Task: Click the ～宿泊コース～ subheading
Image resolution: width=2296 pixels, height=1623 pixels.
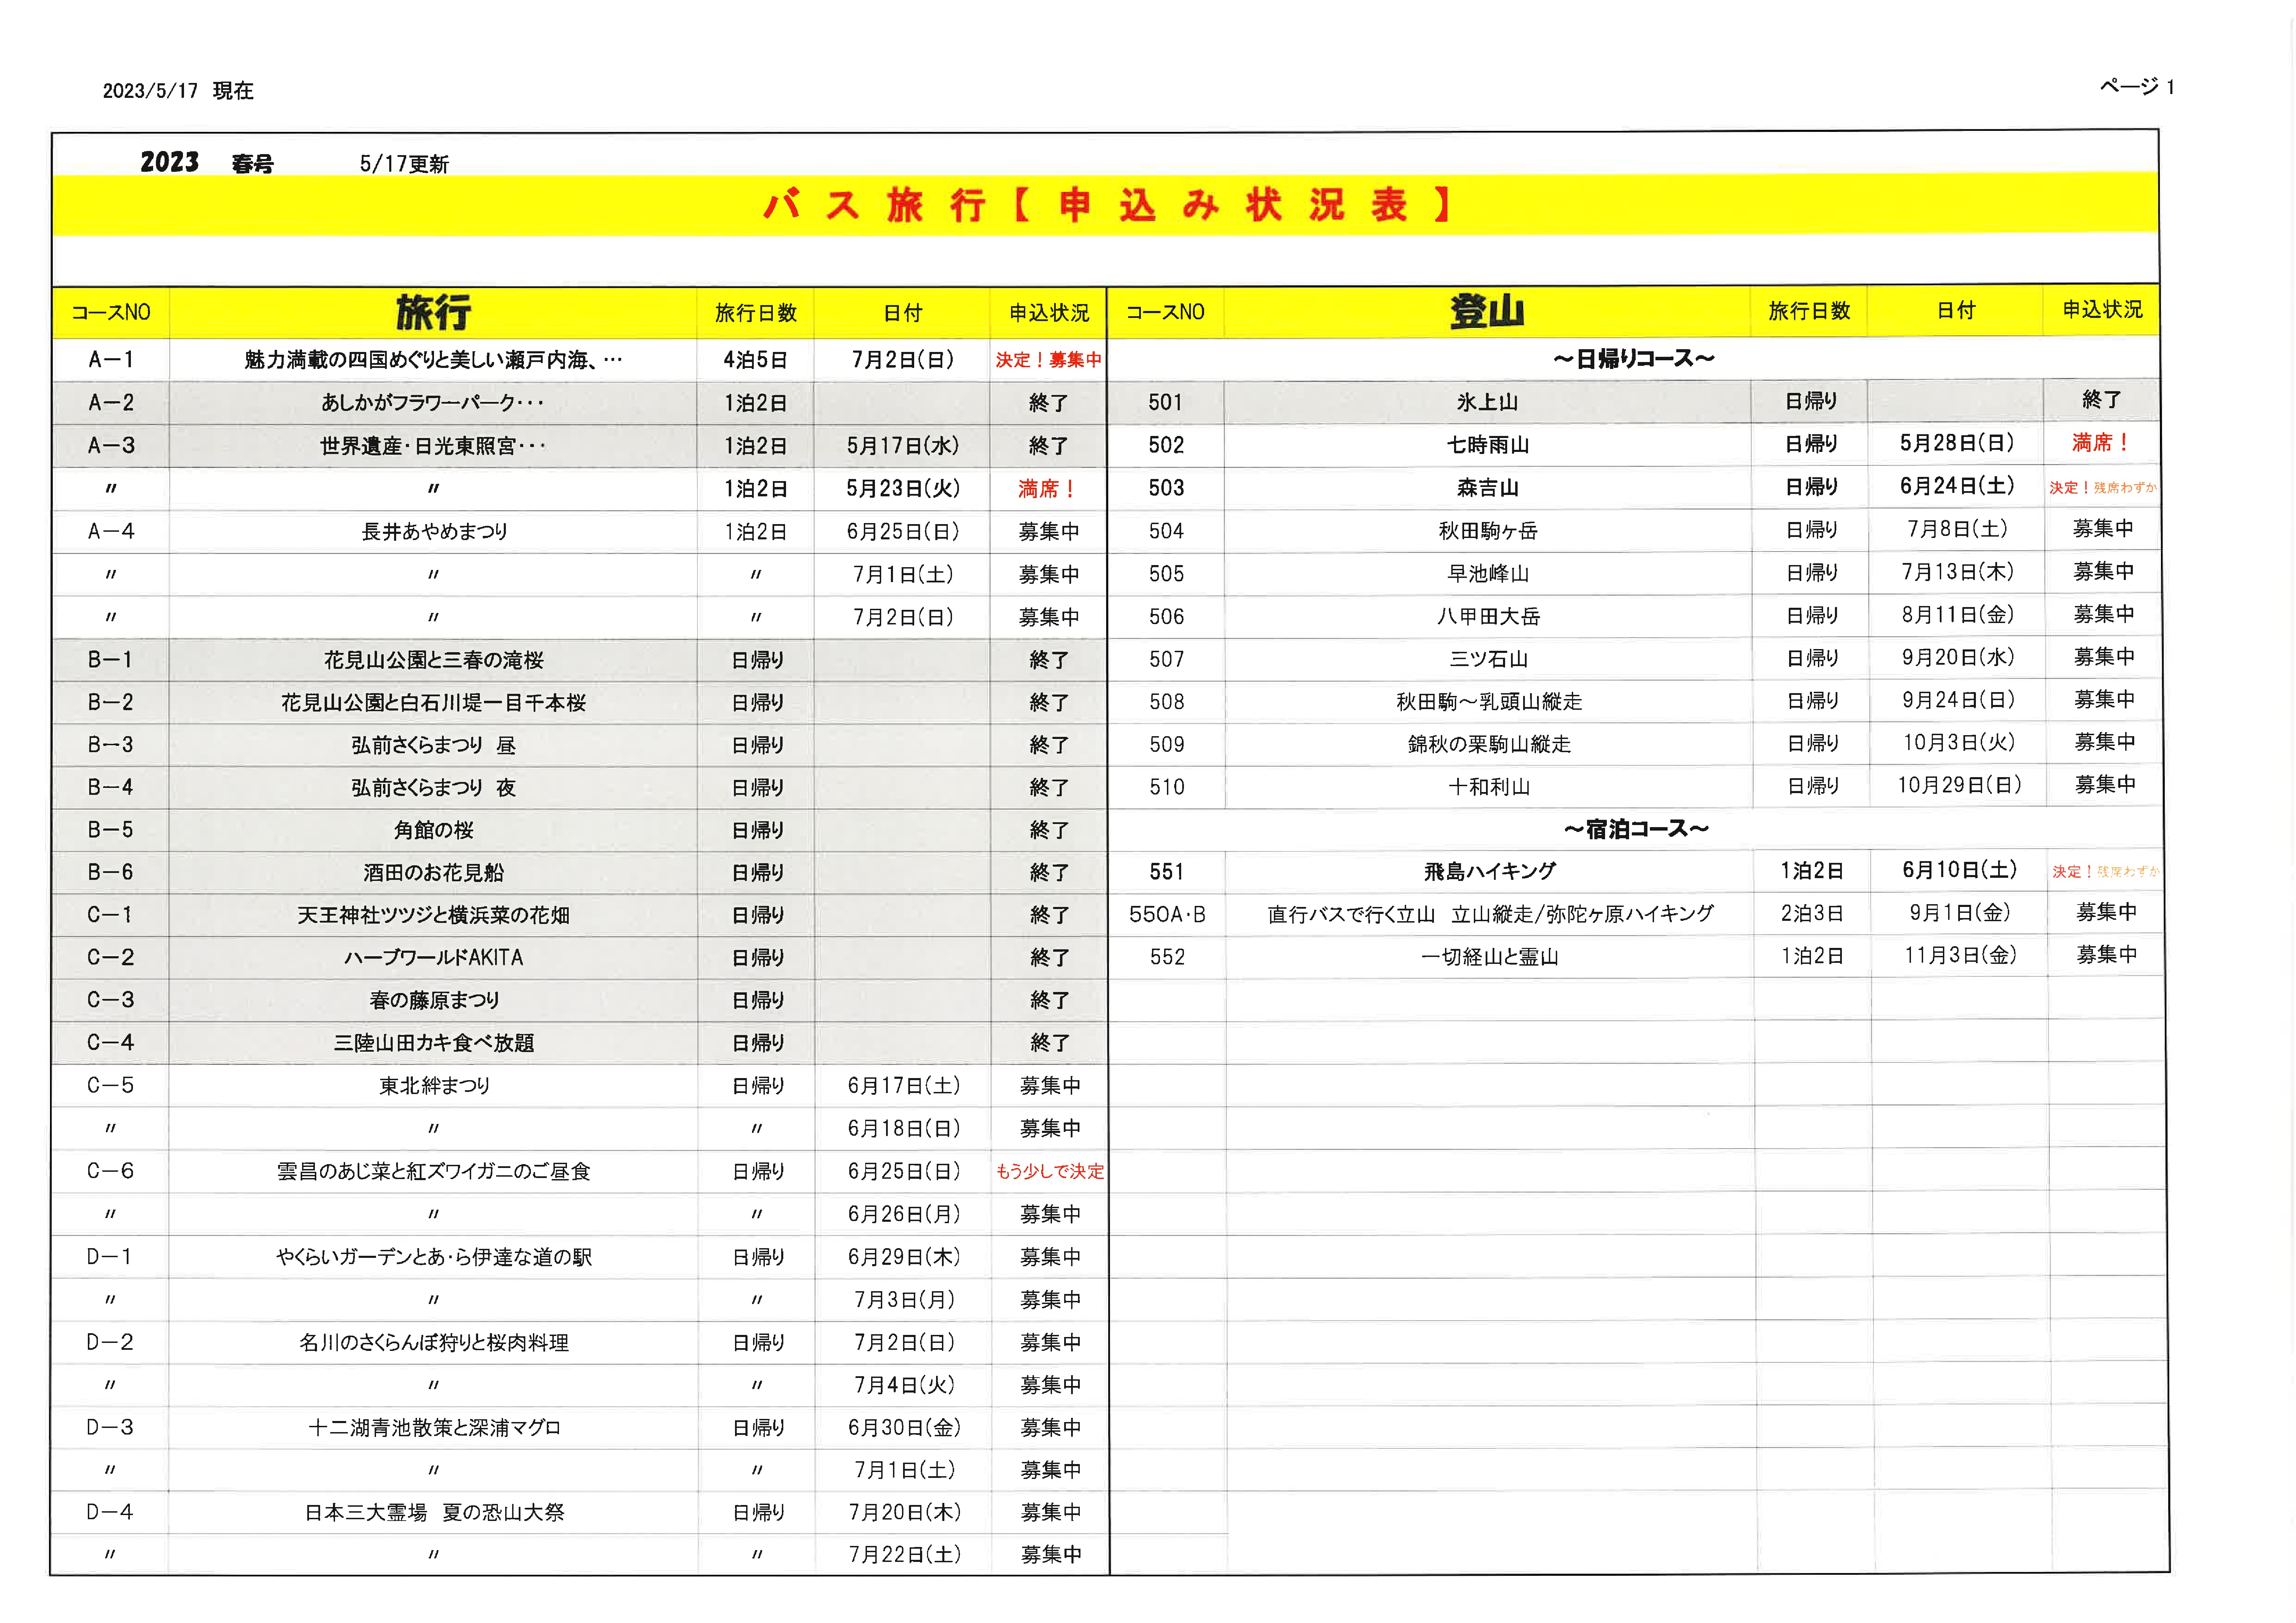Action: 1636,829
